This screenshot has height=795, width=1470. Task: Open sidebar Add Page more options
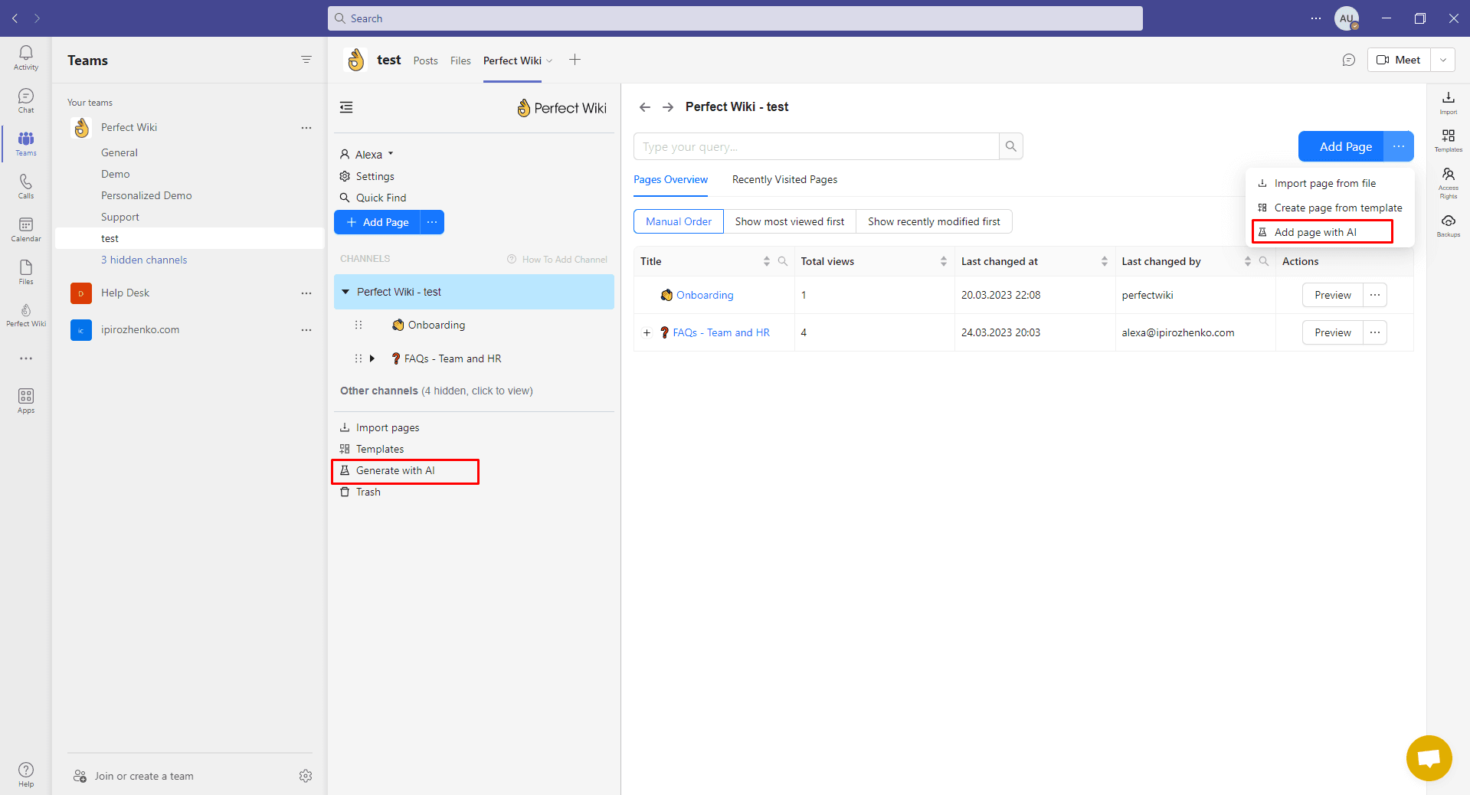tap(432, 222)
